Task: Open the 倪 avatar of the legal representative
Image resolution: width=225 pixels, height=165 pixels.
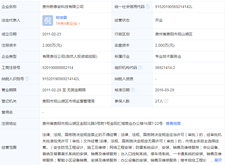Action: coord(48,20)
